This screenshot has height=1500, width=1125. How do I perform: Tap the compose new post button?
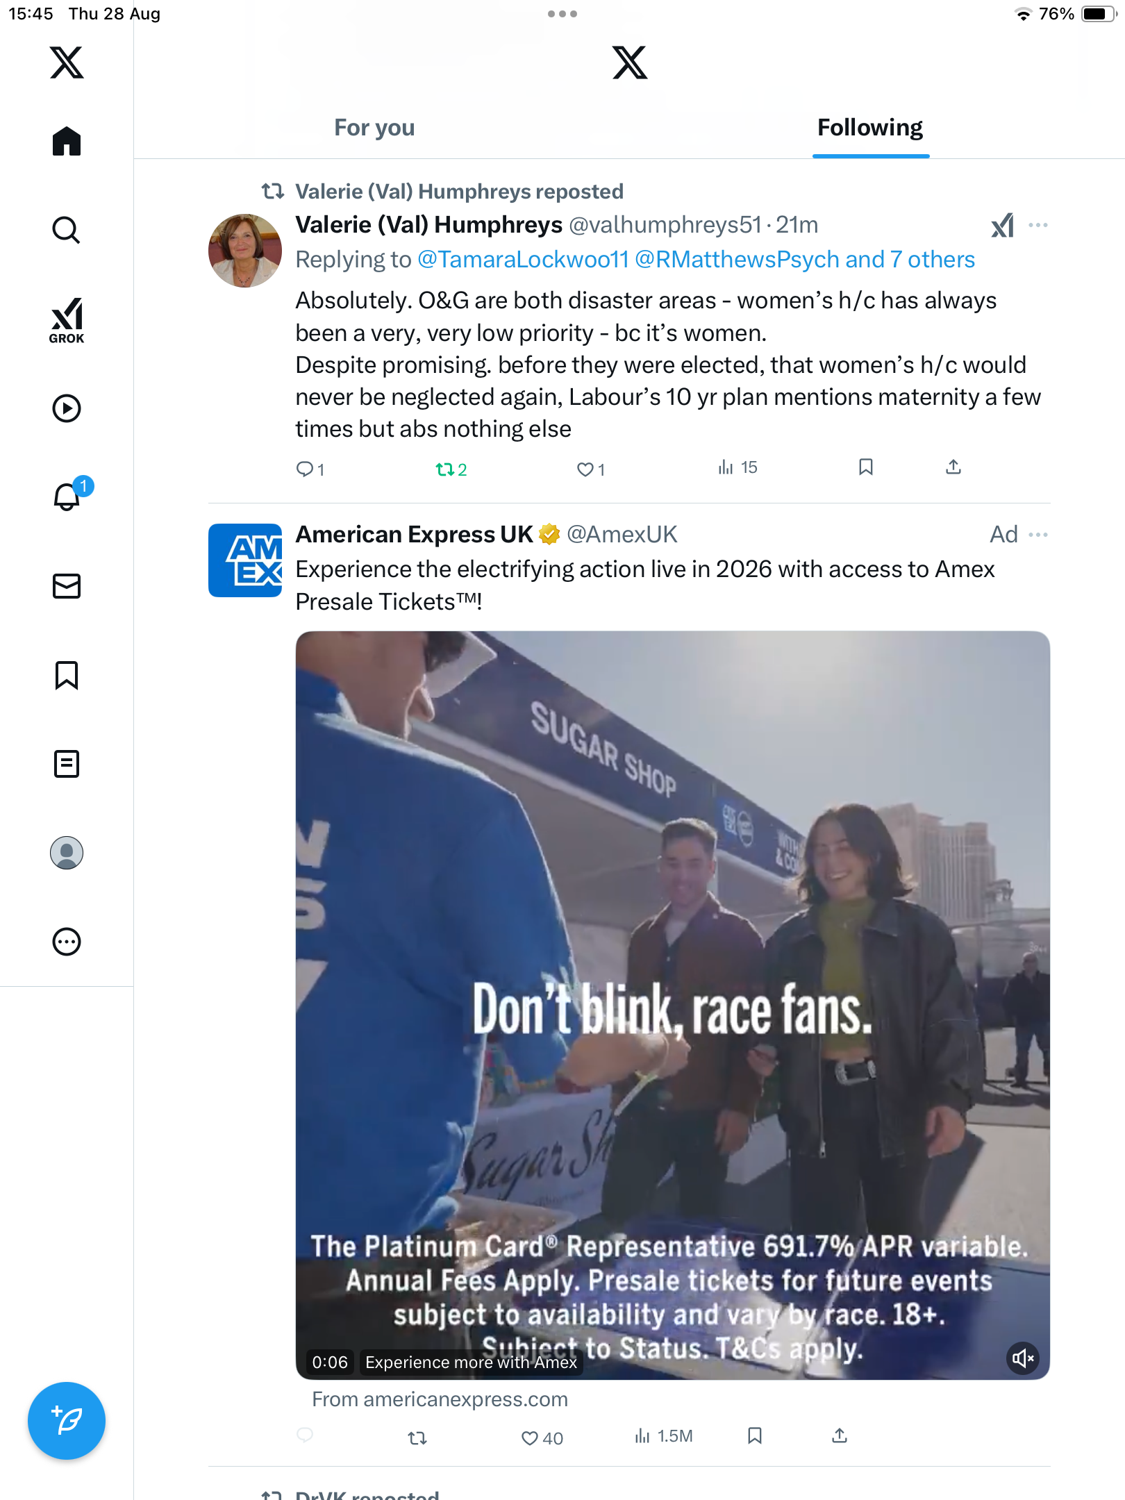point(67,1421)
